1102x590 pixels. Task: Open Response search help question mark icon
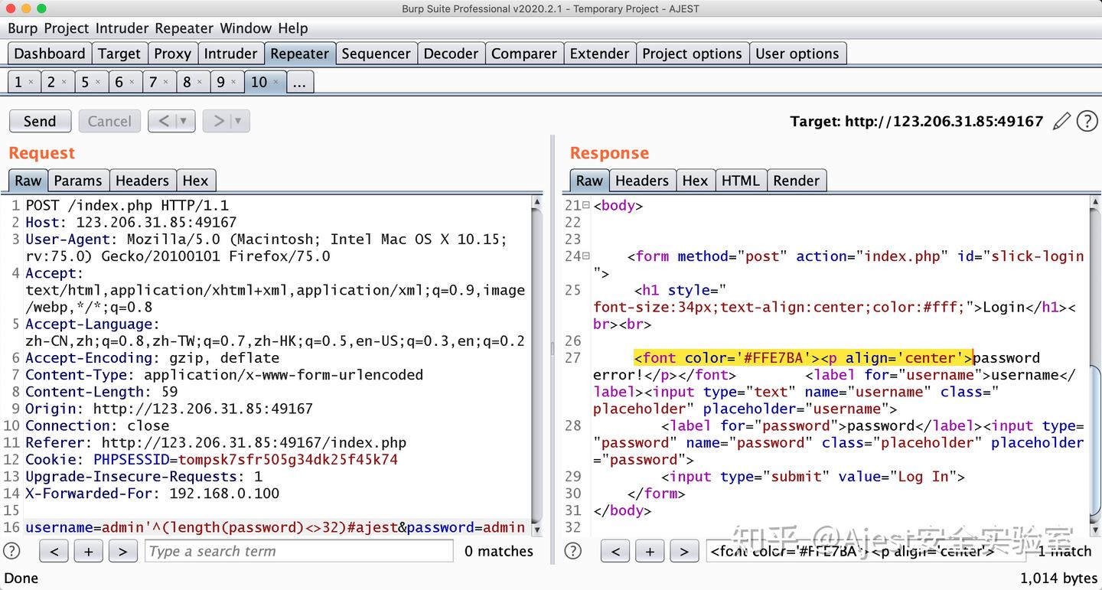pyautogui.click(x=573, y=551)
